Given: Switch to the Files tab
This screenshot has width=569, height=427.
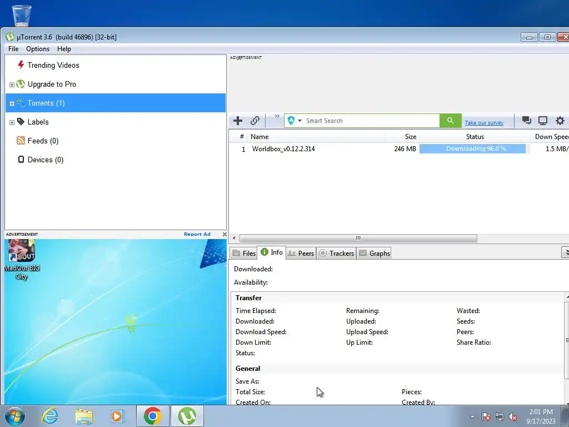Looking at the screenshot, I should coord(244,253).
